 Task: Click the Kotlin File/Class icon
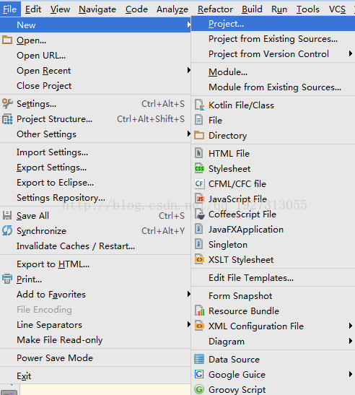click(199, 105)
